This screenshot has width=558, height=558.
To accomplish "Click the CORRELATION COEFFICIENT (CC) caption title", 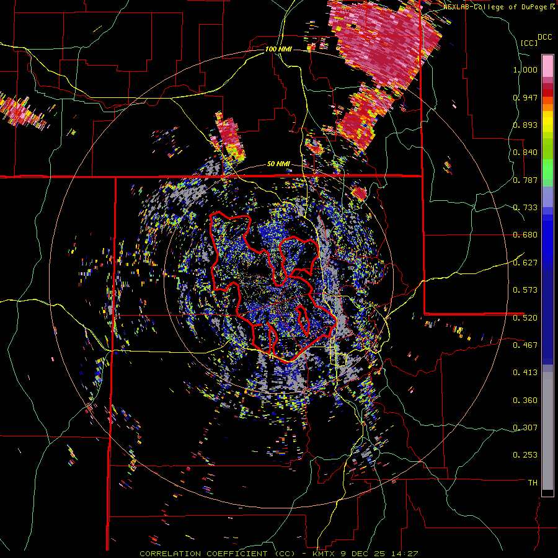I will (x=217, y=554).
